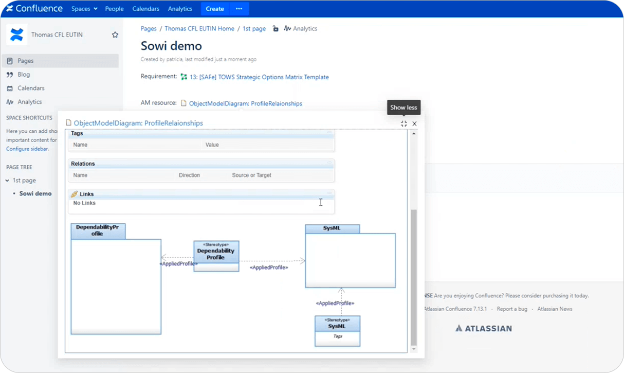
Task: Star the Thomas CFL EUTIN space
Action: pyautogui.click(x=115, y=34)
